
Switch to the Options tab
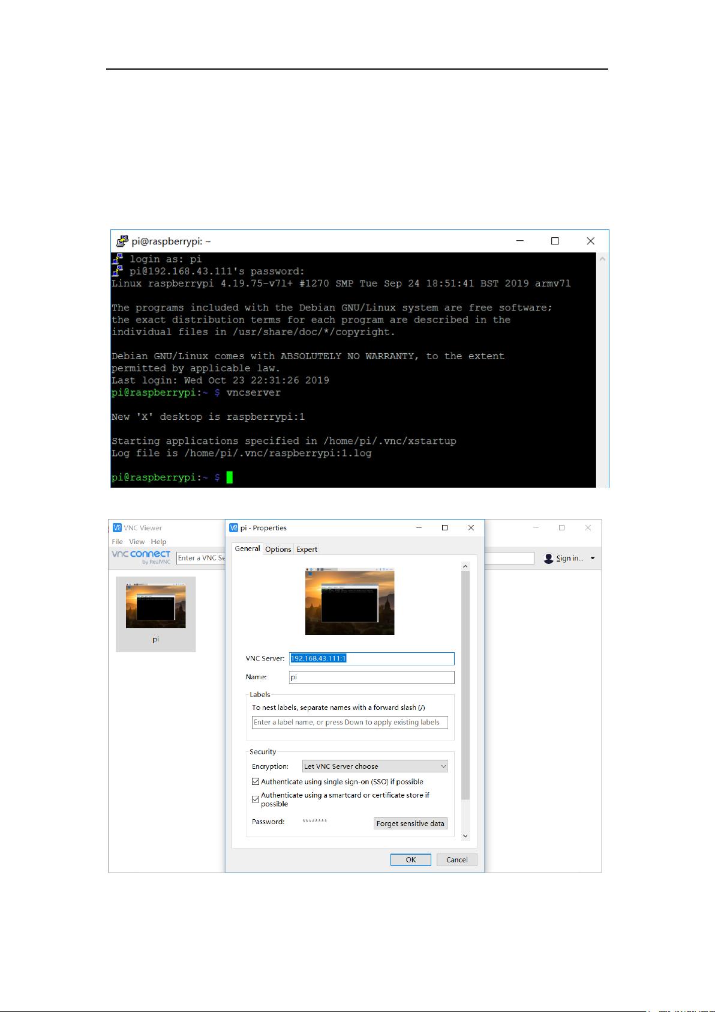coord(278,550)
